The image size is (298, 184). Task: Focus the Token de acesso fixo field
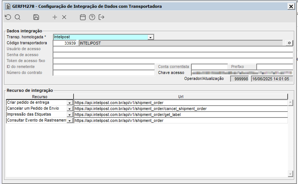173,61
